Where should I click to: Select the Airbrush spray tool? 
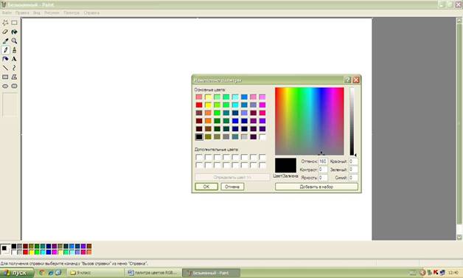tap(5, 59)
